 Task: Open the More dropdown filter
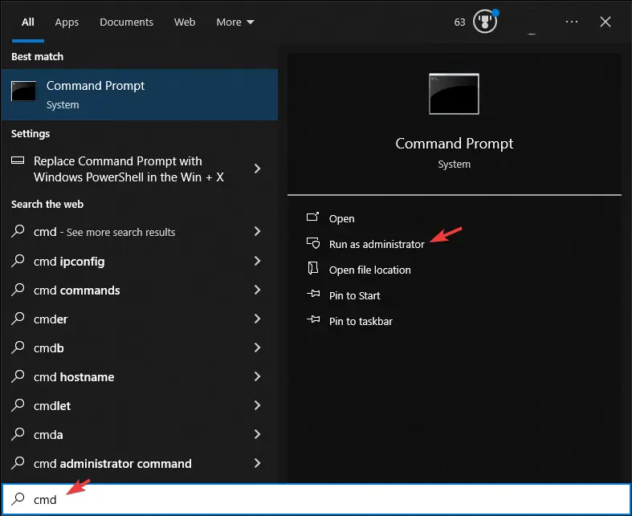(235, 22)
